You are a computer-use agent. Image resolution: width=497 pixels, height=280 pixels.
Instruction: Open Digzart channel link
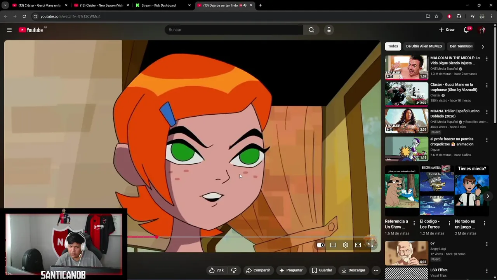[x=435, y=150]
